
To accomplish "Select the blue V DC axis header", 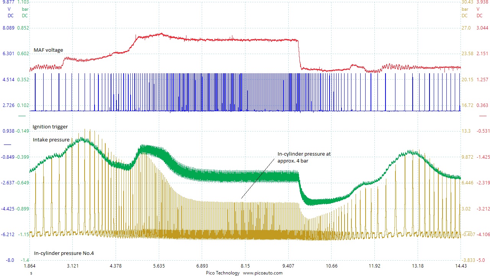I will tap(10, 12).
